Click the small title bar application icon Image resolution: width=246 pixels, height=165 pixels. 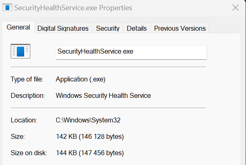(7, 7)
